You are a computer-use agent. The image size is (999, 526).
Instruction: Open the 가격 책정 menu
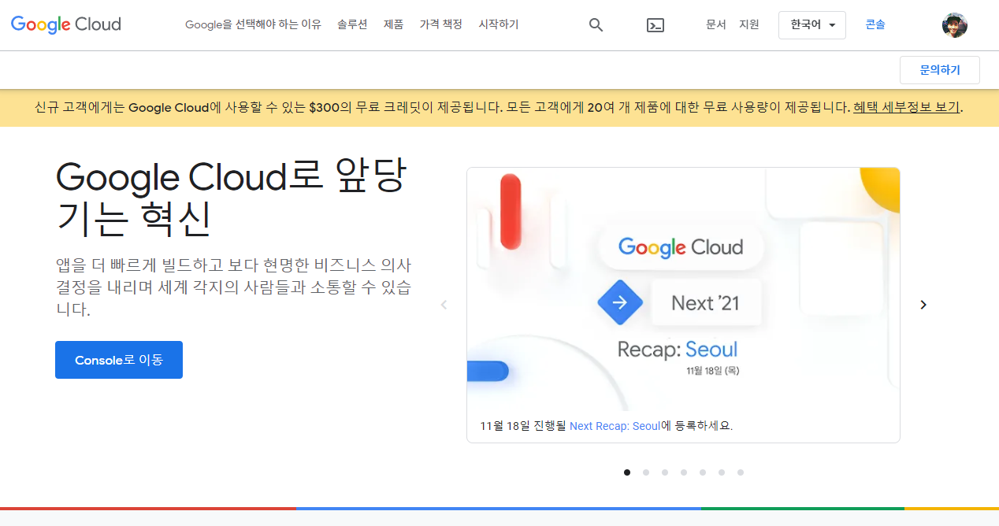(440, 24)
